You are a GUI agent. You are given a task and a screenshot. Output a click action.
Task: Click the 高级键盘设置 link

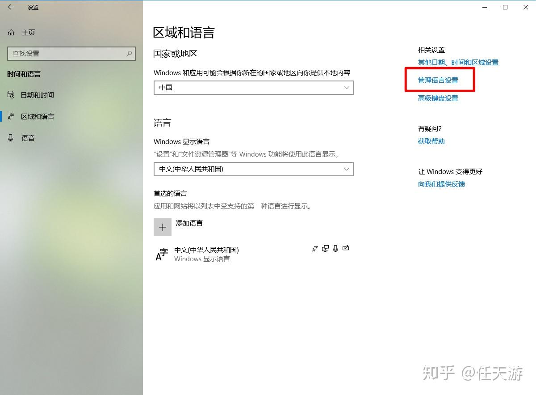tap(438, 98)
